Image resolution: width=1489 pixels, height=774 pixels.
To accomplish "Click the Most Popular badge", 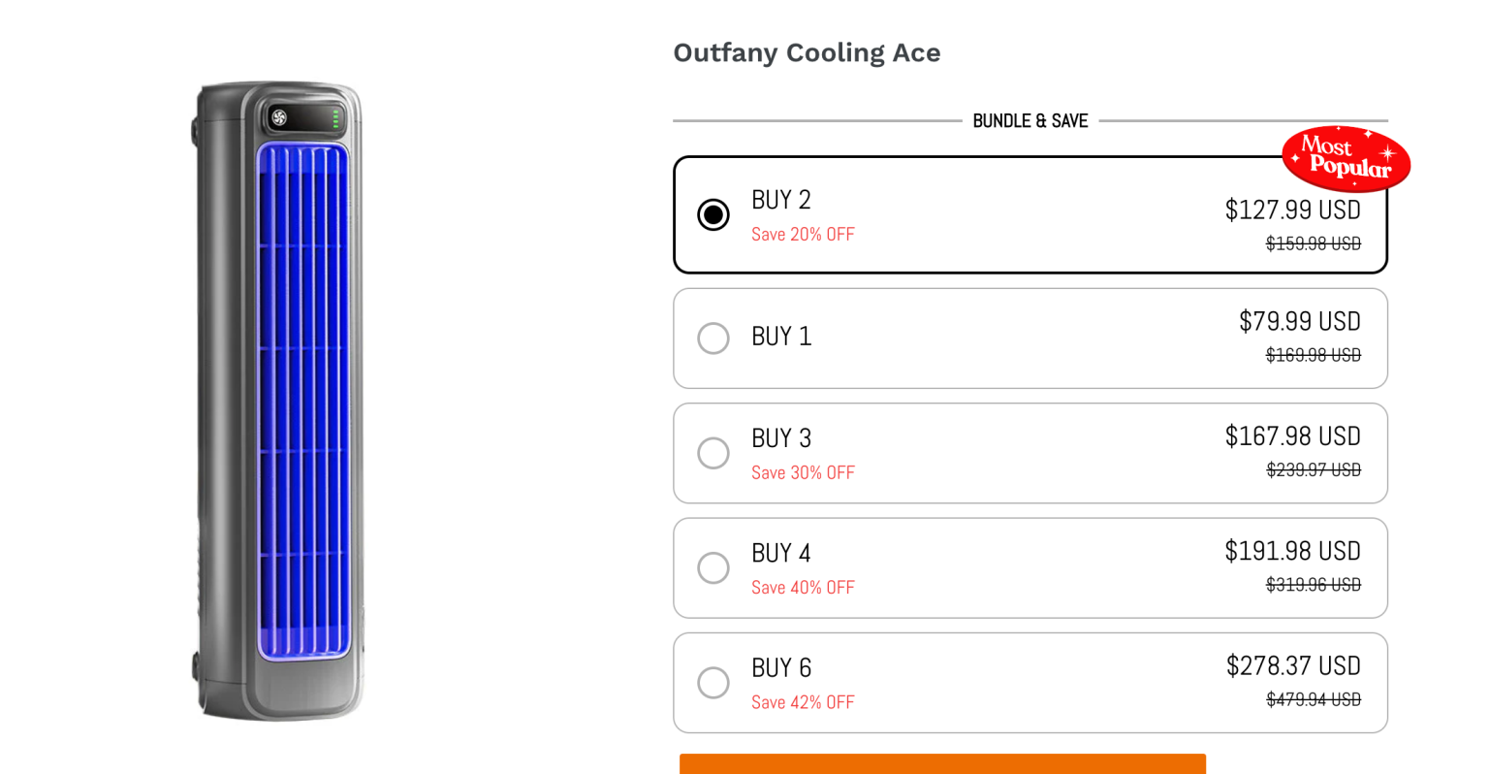I will (1346, 159).
